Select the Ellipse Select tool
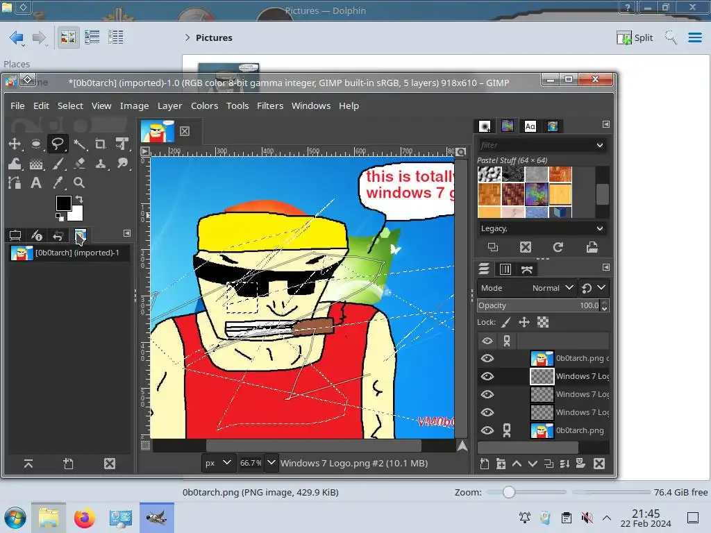The height and width of the screenshot is (533, 711). coord(36,144)
